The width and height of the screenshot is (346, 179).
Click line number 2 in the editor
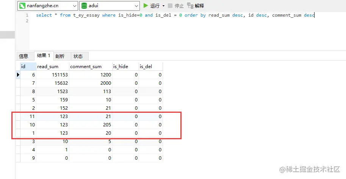click(x=27, y=21)
